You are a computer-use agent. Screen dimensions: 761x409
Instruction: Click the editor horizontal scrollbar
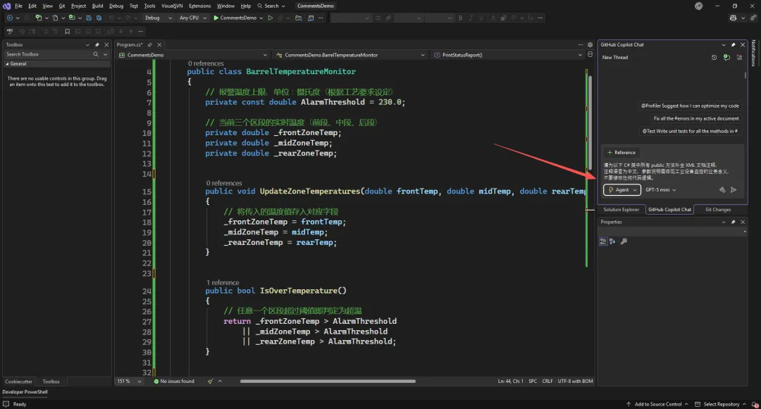point(328,382)
